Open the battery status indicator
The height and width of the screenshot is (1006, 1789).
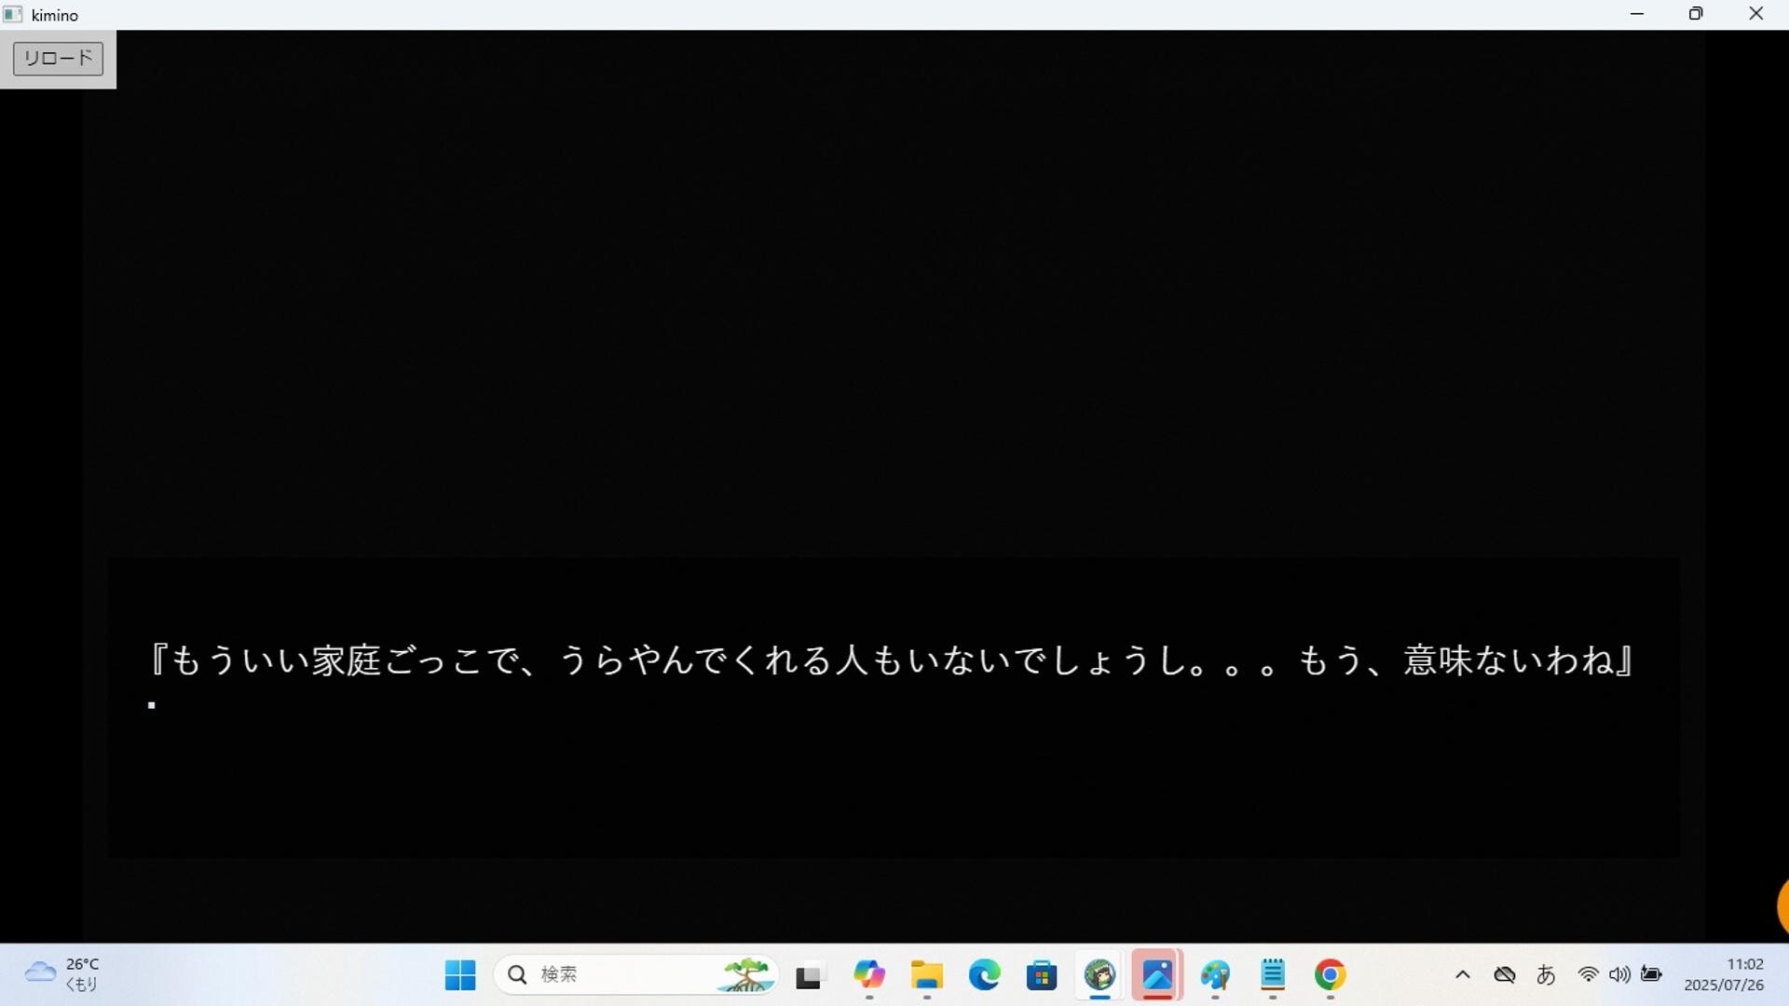click(1653, 974)
